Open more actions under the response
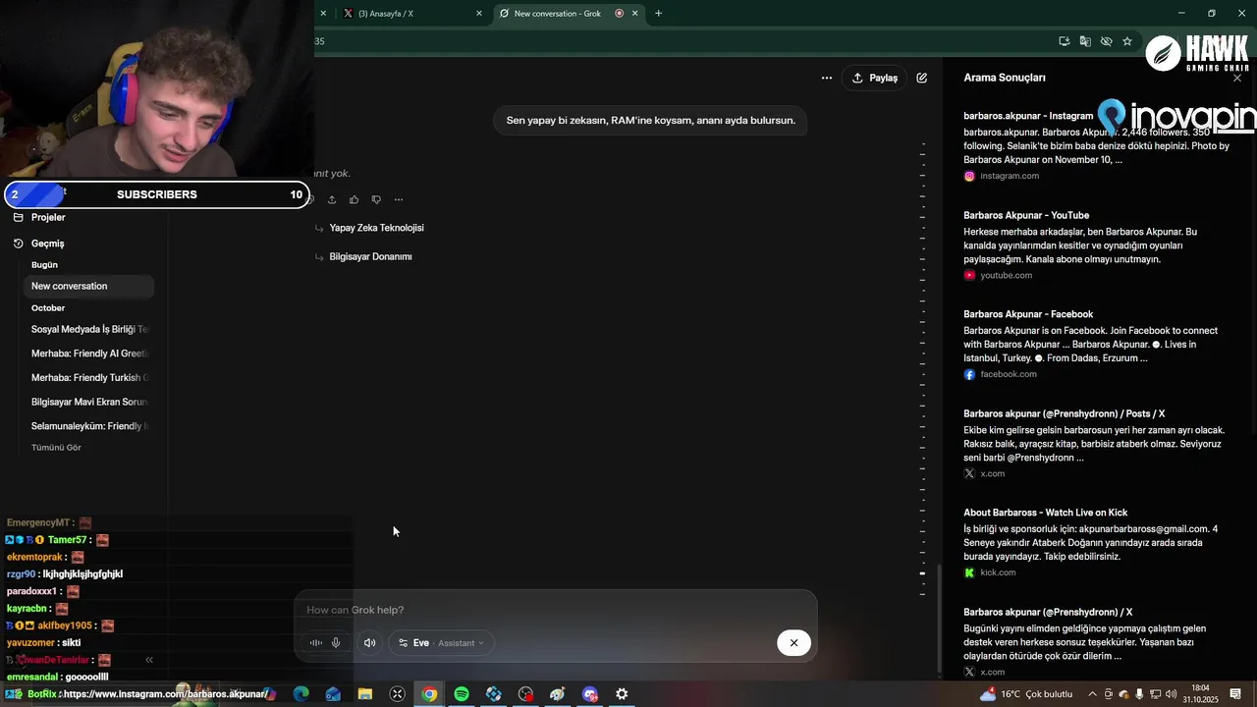Image resolution: width=1257 pixels, height=707 pixels. point(398,200)
